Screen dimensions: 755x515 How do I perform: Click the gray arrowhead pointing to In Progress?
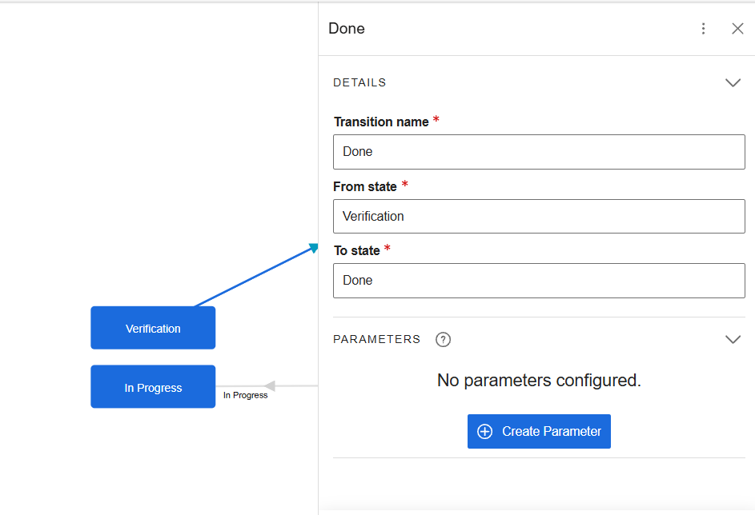click(270, 385)
